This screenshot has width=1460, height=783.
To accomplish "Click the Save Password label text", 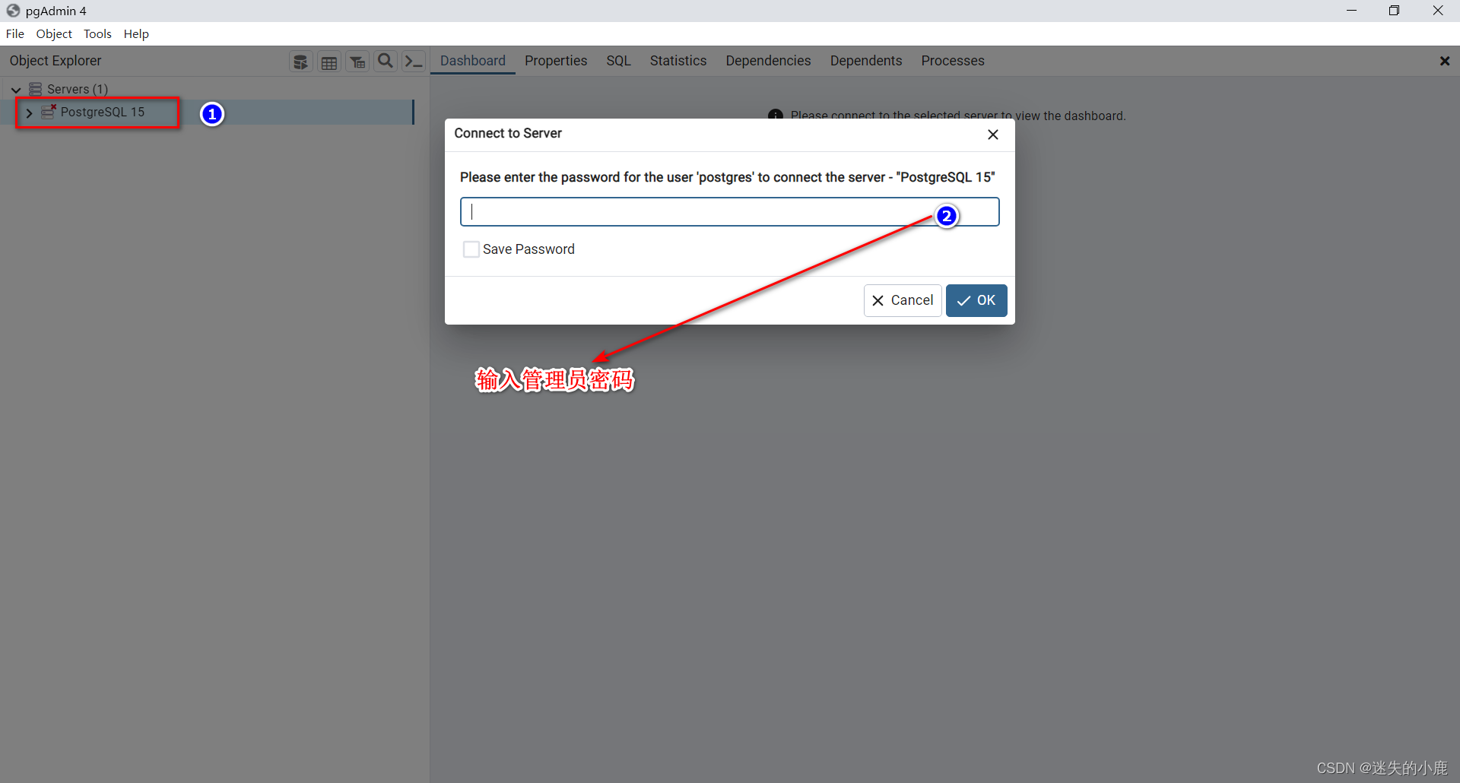I will tap(528, 249).
